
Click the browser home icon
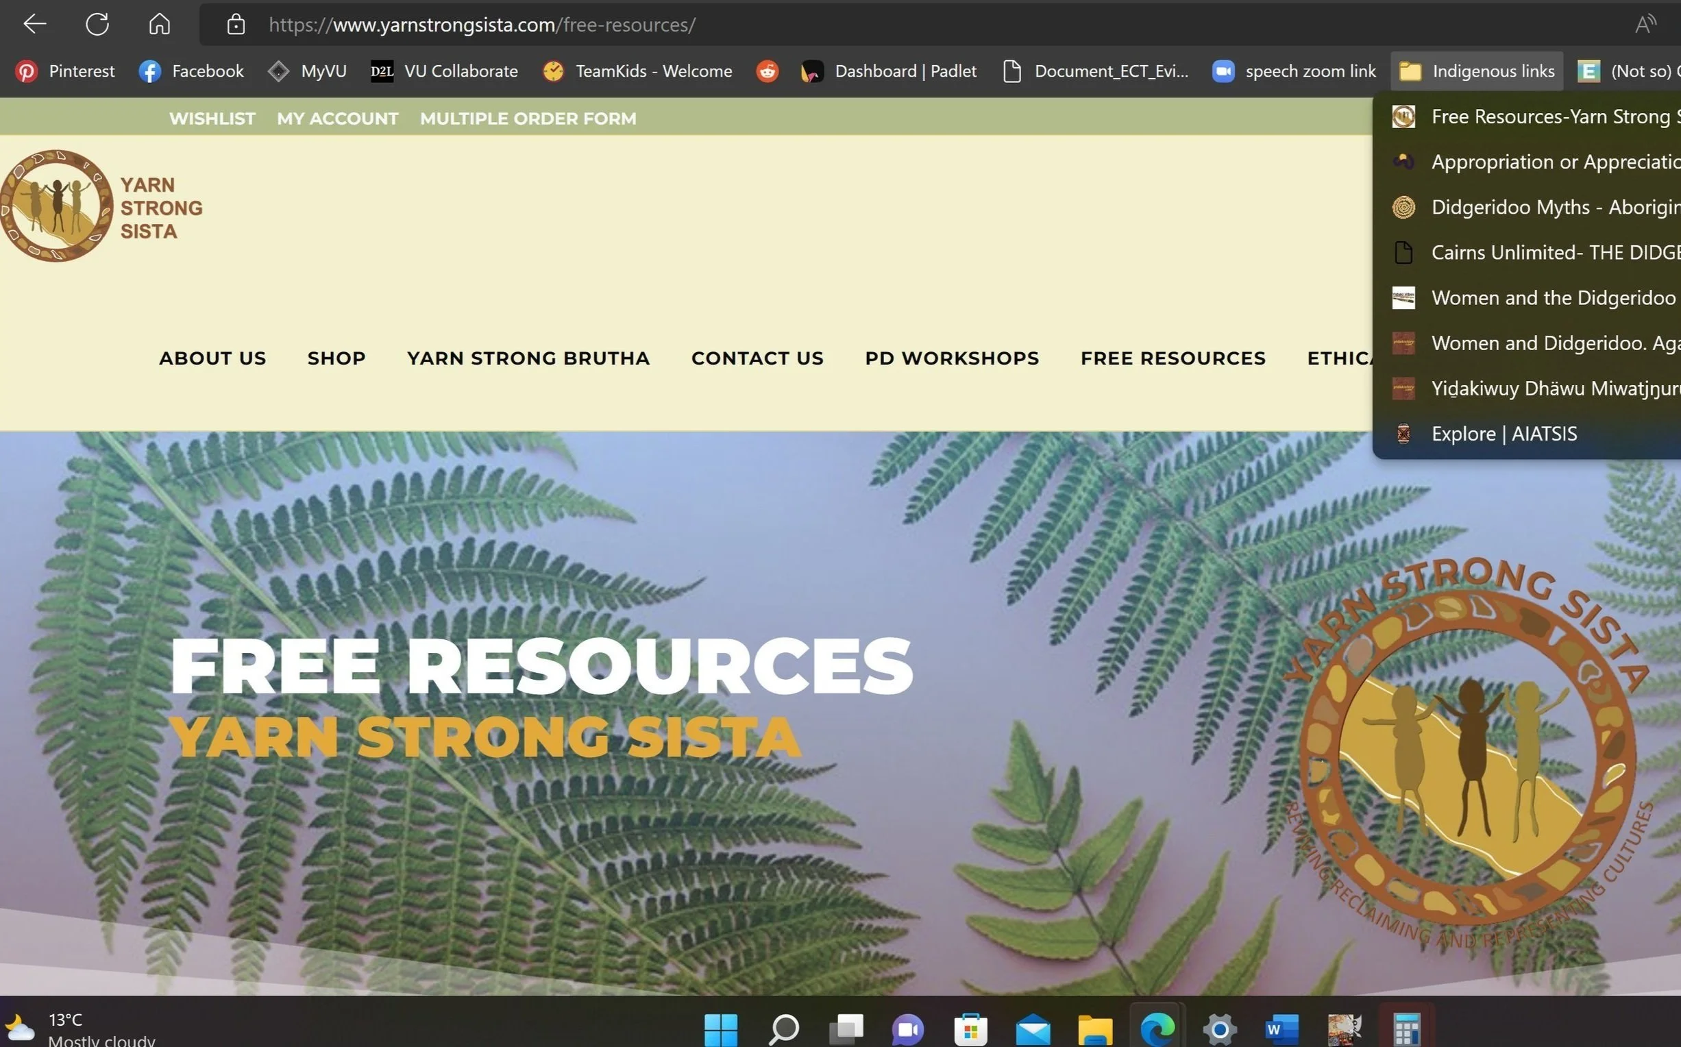(x=159, y=24)
